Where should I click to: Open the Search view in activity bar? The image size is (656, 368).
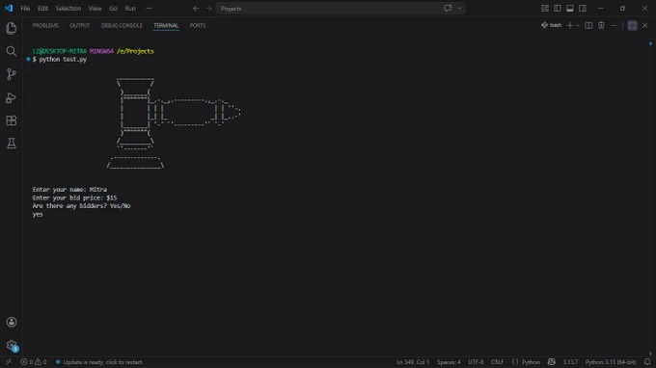coord(12,51)
